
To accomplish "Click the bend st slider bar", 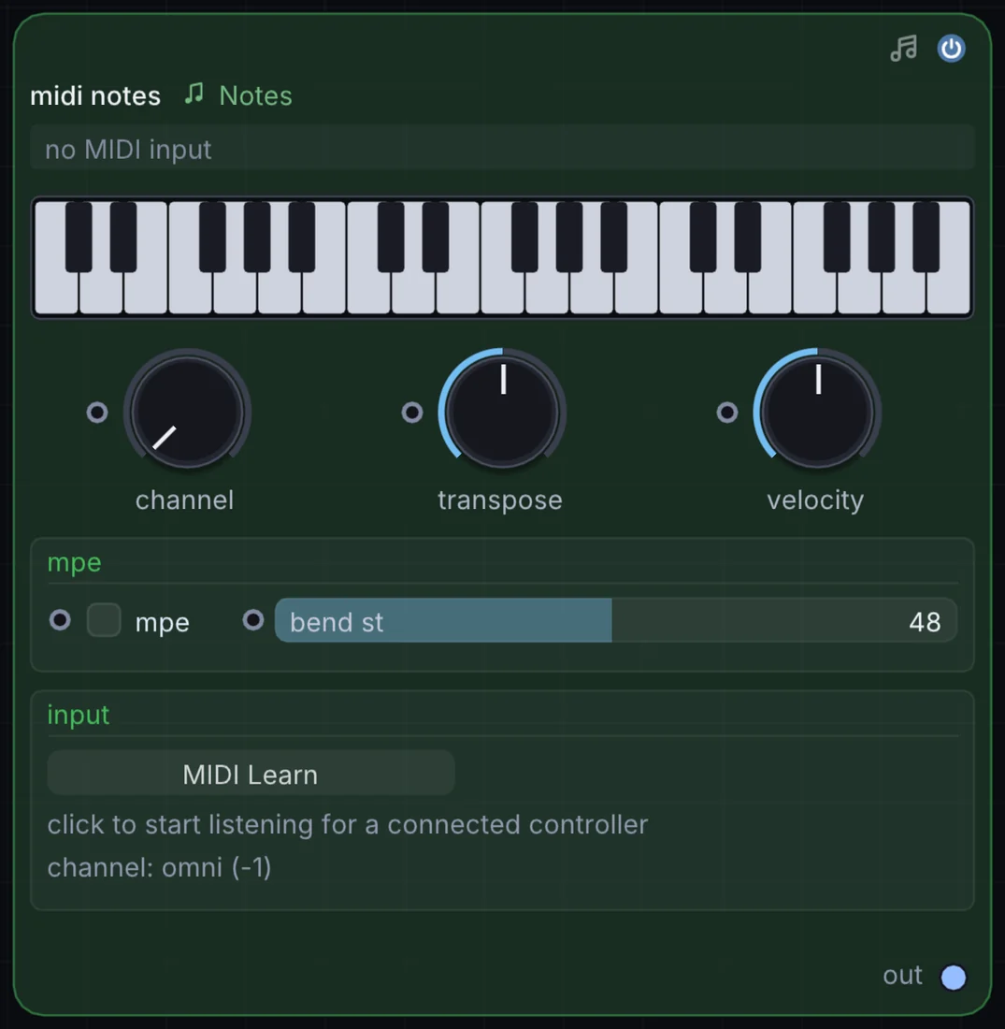I will [616, 620].
